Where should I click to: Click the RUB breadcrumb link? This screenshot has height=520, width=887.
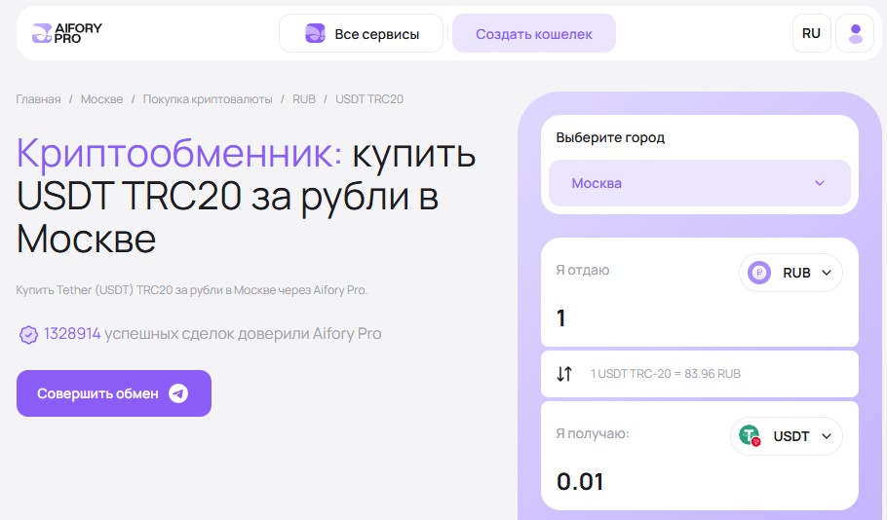(303, 99)
